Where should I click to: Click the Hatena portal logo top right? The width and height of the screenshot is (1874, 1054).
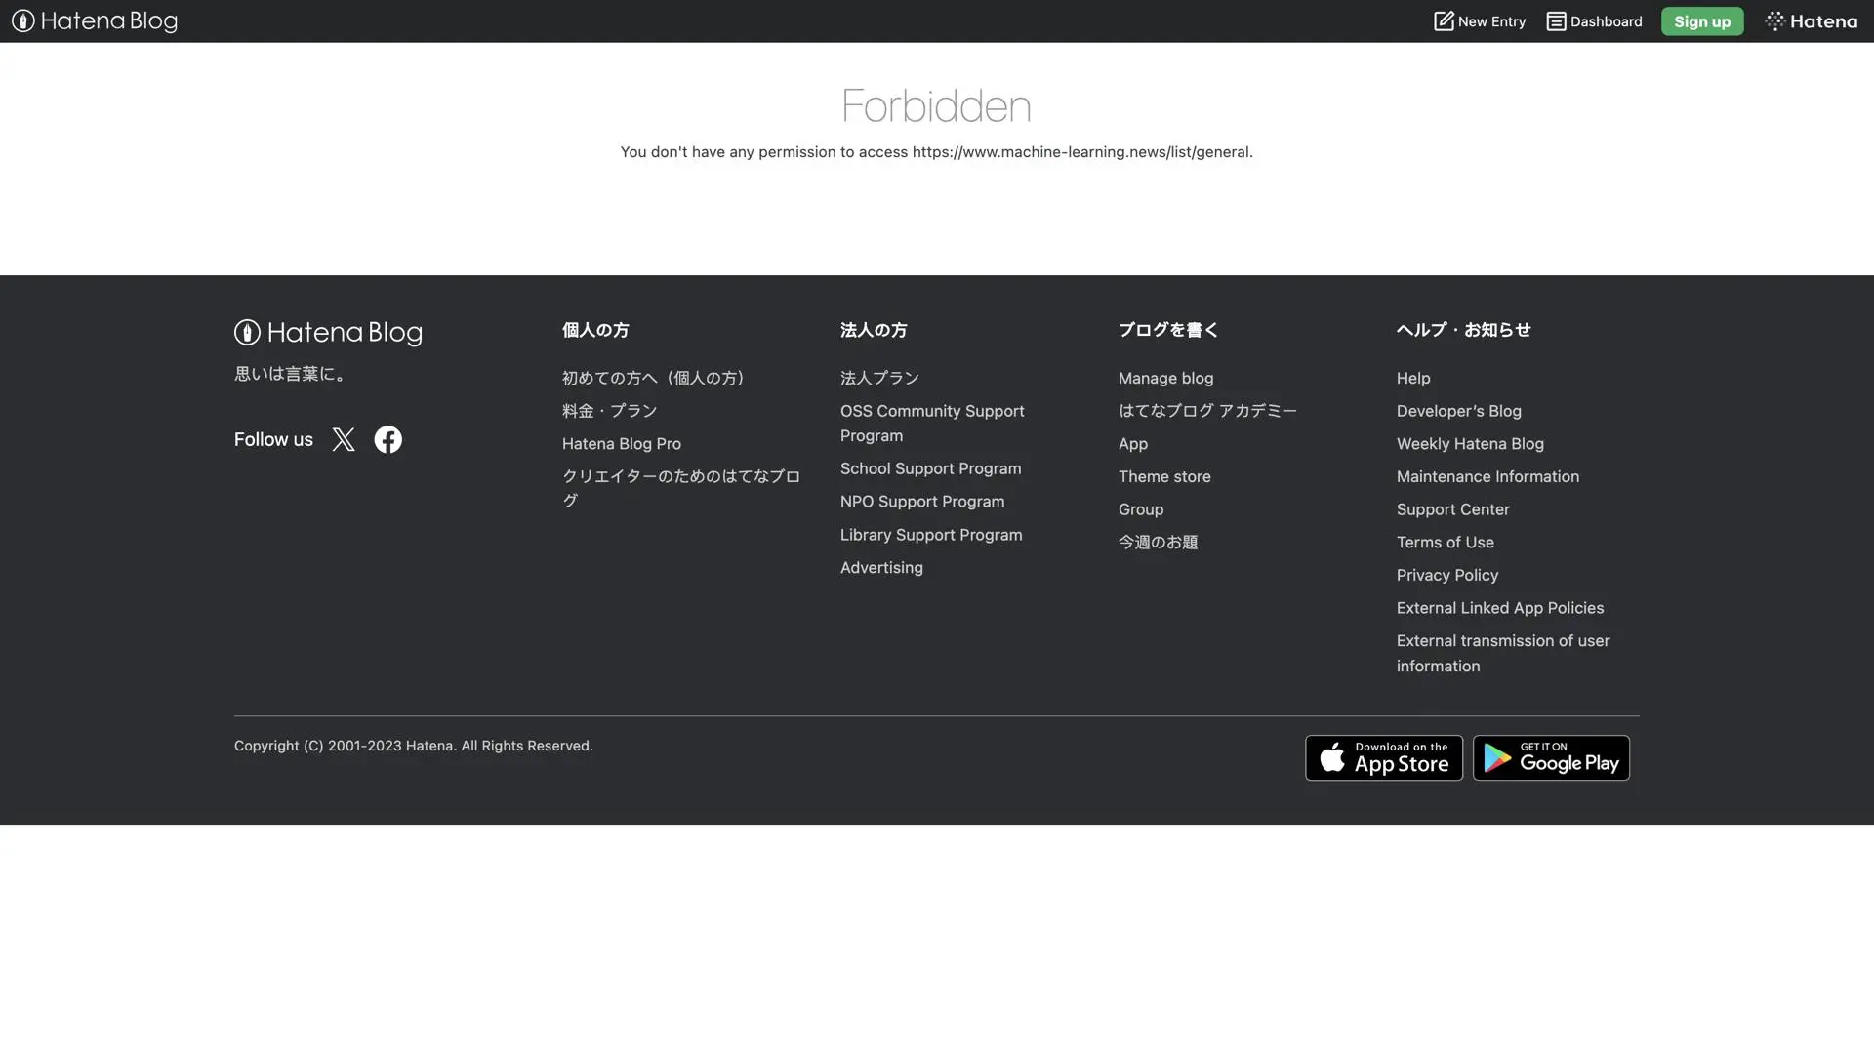coord(1811,20)
